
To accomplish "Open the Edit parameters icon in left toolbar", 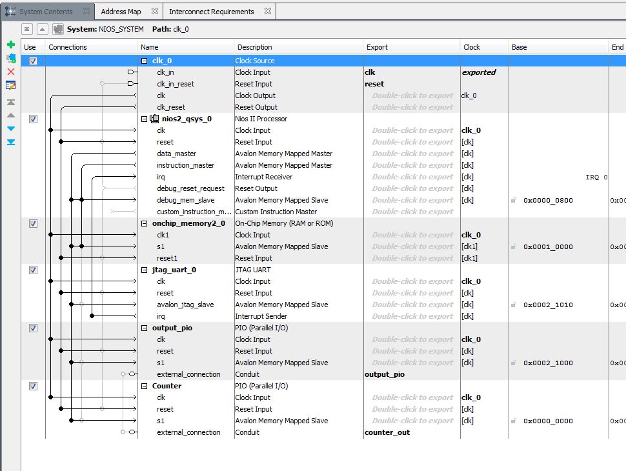I will tap(10, 85).
